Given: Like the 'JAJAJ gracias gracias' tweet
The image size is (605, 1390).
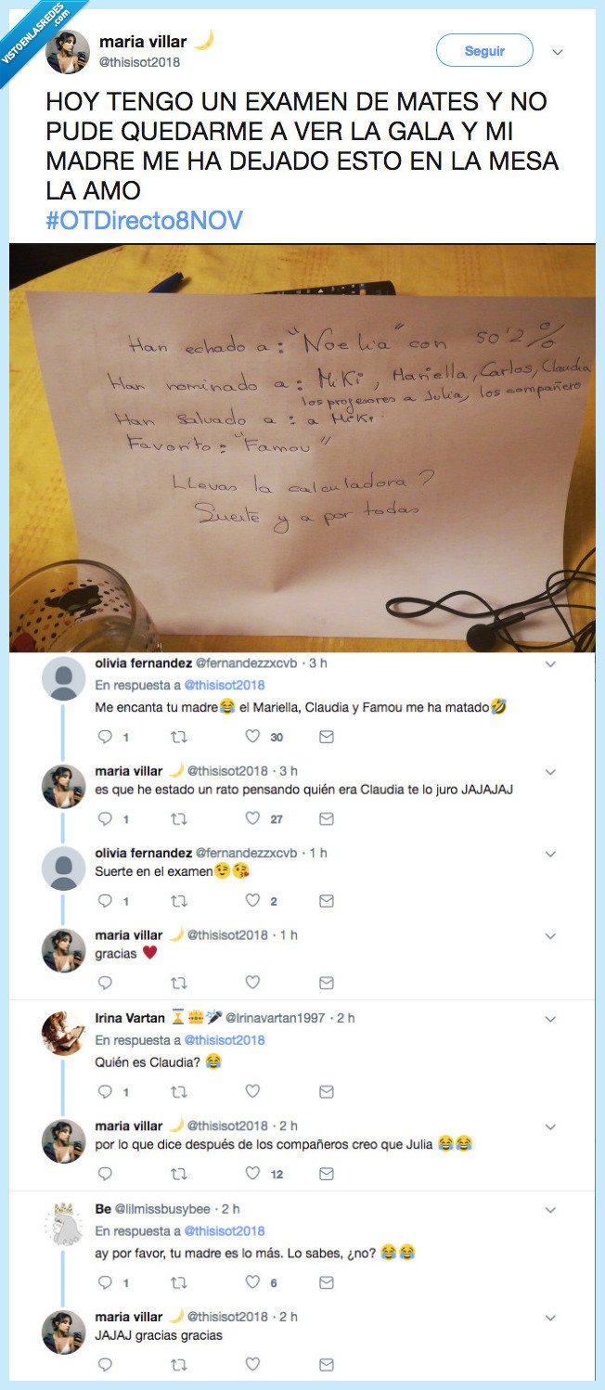Looking at the screenshot, I should (252, 1365).
